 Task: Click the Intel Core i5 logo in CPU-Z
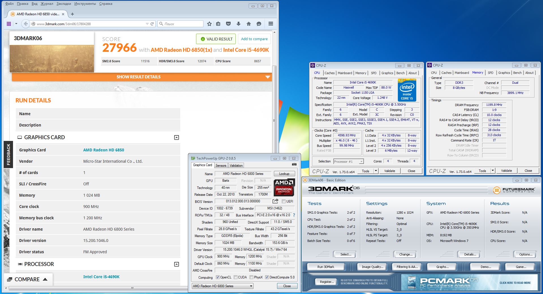tap(407, 90)
